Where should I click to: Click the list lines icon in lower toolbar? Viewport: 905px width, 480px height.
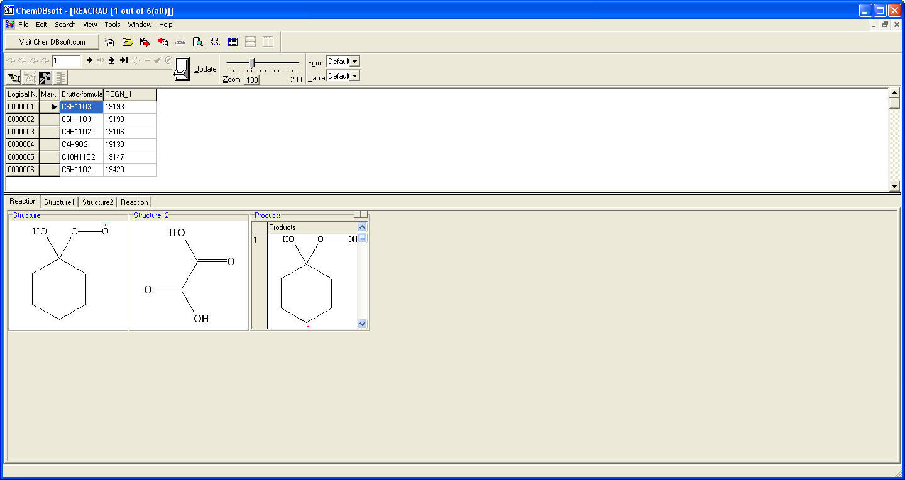pyautogui.click(x=61, y=78)
